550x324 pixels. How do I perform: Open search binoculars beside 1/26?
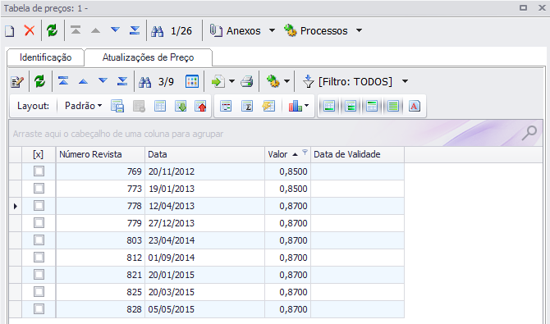pyautogui.click(x=157, y=31)
